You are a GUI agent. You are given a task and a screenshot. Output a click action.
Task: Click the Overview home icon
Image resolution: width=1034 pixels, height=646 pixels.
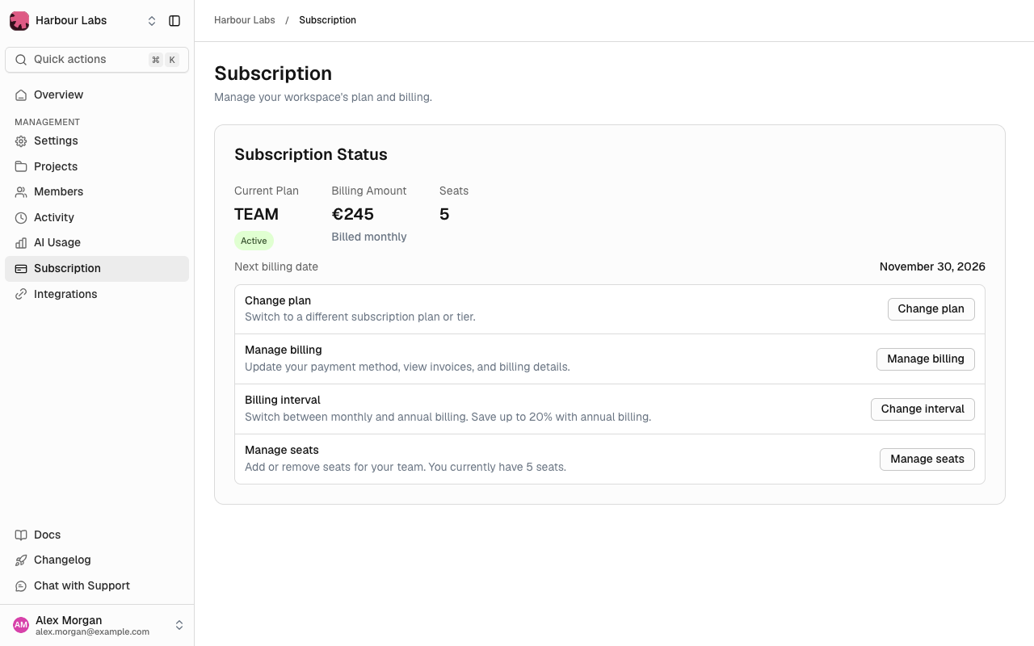click(21, 95)
